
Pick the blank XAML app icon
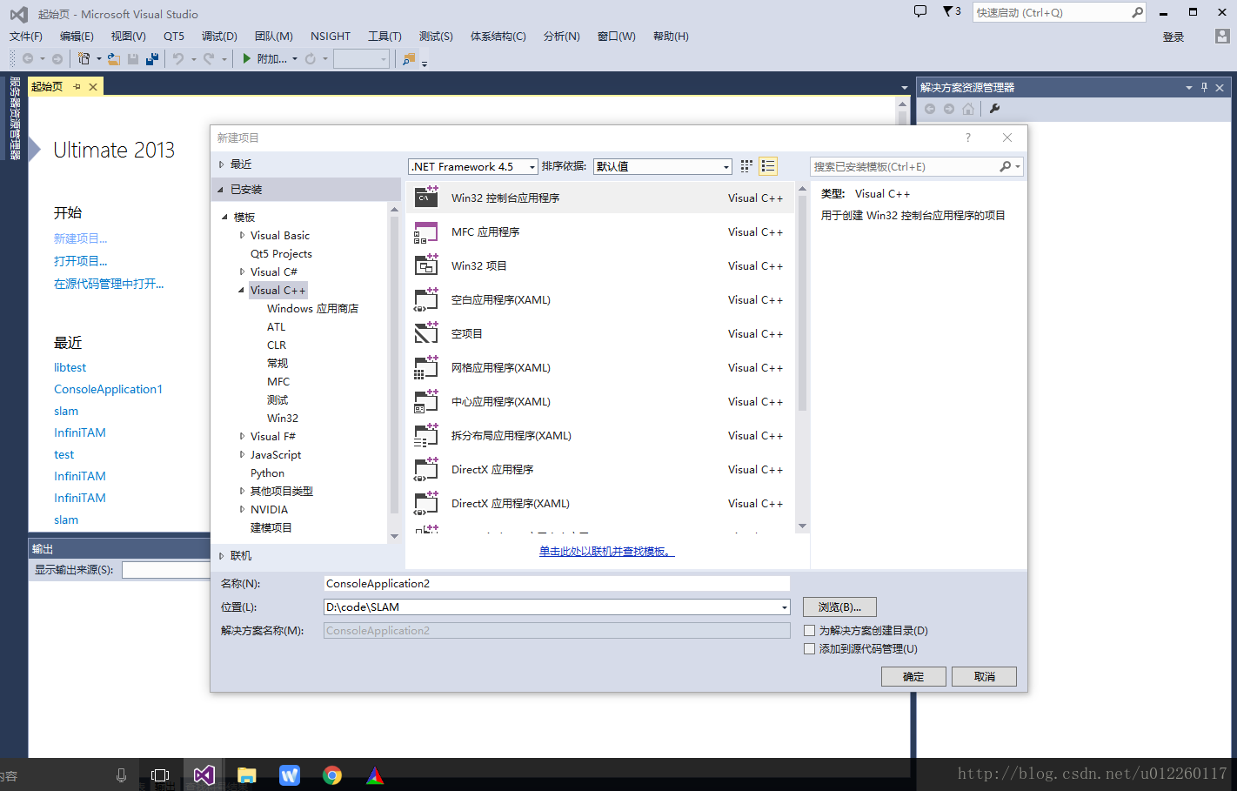pos(426,299)
